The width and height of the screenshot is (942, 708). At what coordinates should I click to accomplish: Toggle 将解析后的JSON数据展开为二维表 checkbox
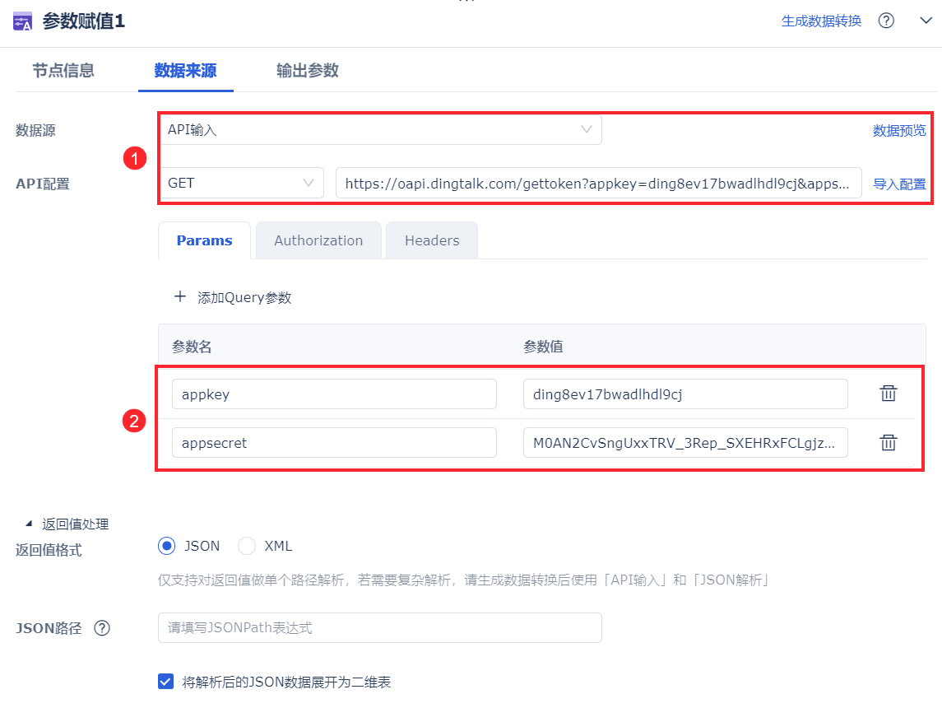pos(166,681)
